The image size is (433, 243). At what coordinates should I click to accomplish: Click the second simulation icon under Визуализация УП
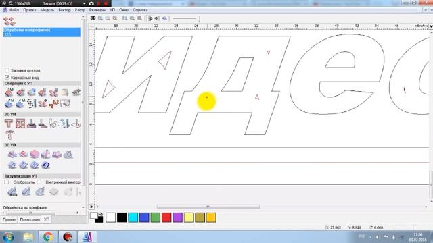(26, 192)
